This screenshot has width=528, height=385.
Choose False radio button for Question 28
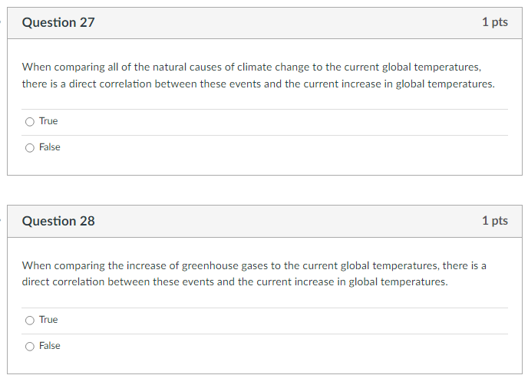click(30, 346)
